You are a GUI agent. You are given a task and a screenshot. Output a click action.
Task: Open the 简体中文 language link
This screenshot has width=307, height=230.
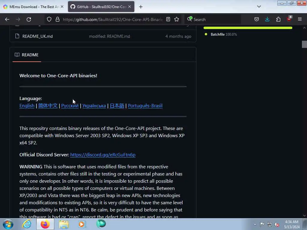point(48,106)
